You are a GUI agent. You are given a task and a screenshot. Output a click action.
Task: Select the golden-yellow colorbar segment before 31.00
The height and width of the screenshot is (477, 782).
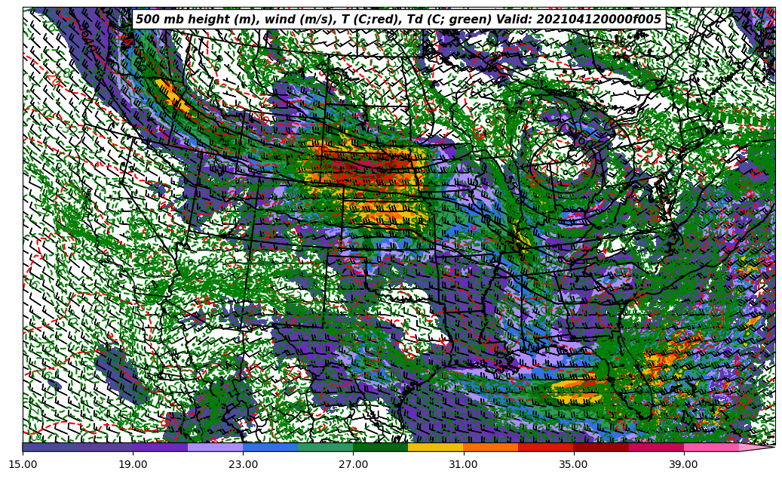[436, 447]
